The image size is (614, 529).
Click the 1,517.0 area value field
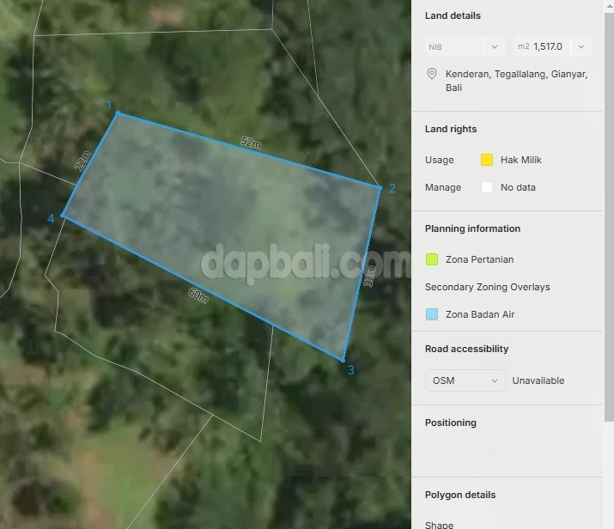pos(548,46)
